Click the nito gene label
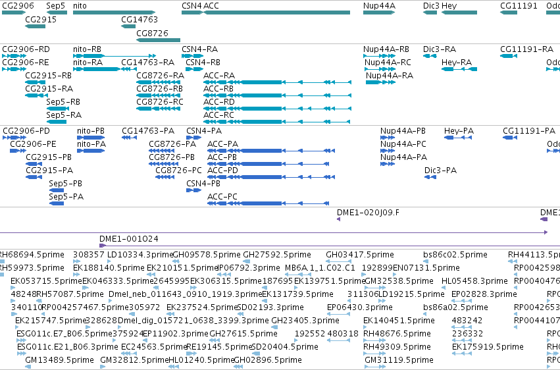 coord(80,6)
